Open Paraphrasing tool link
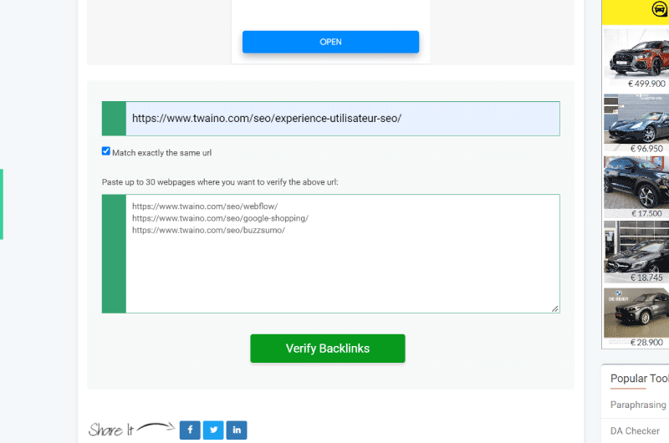The image size is (669, 443). (x=638, y=405)
